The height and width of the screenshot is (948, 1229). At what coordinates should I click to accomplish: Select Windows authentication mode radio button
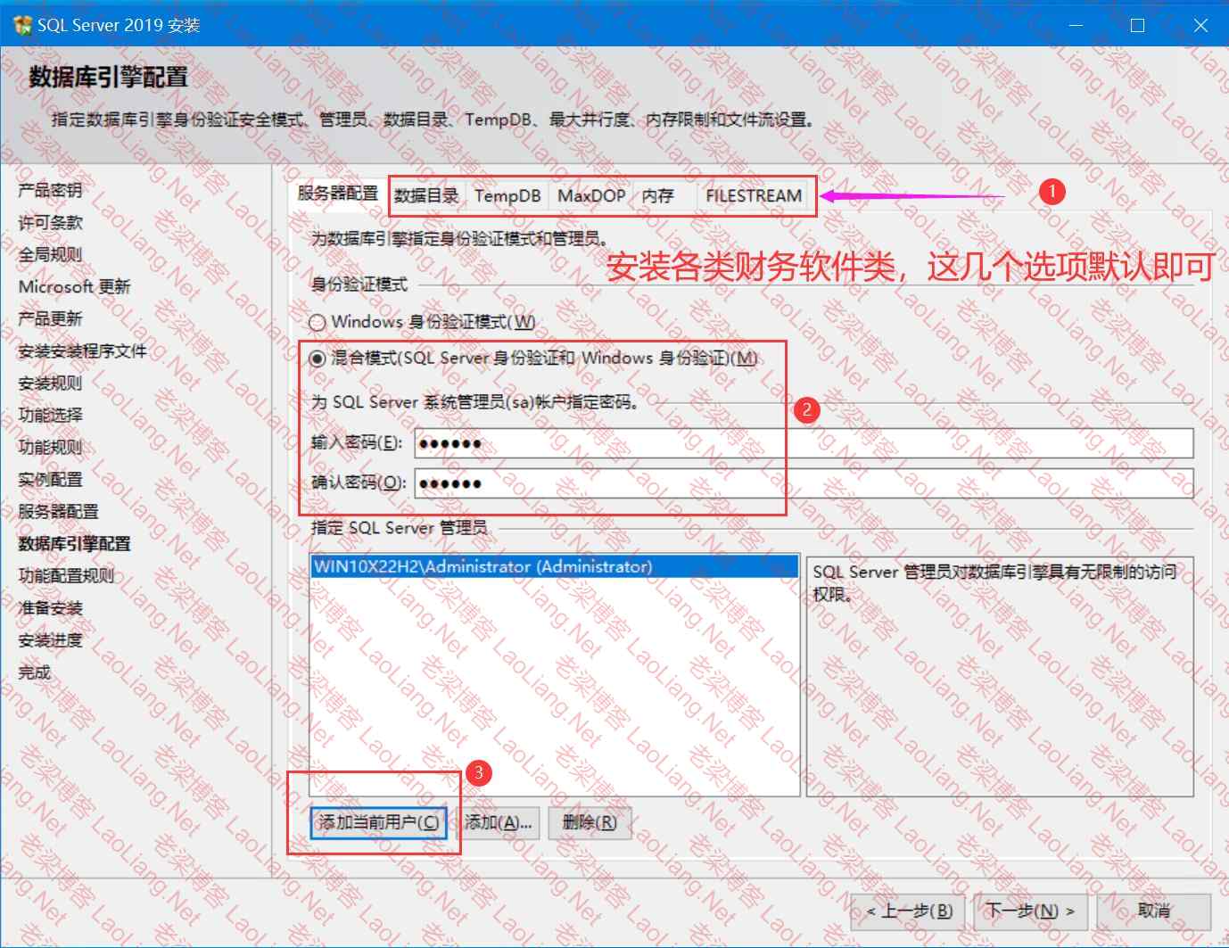click(317, 323)
